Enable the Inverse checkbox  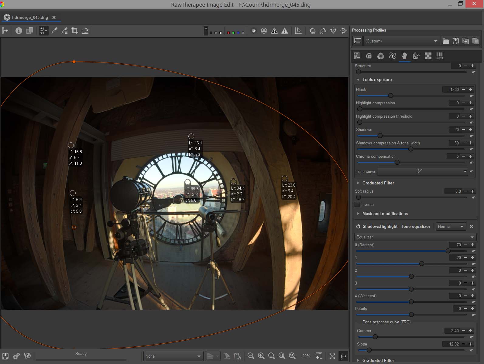point(358,204)
